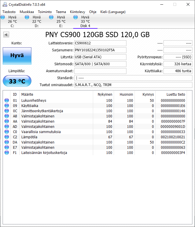This screenshot has width=195, height=227.
Task: Open the Muokkaa menu
Action: coord(27,12)
